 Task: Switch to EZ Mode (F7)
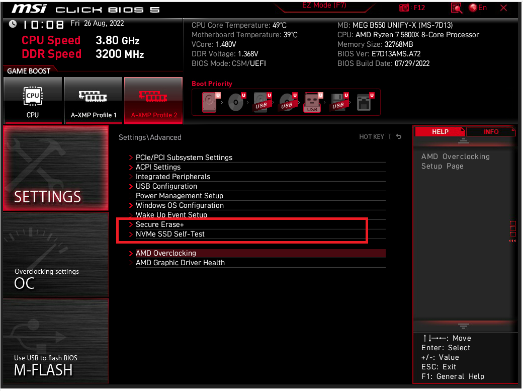tap(324, 6)
